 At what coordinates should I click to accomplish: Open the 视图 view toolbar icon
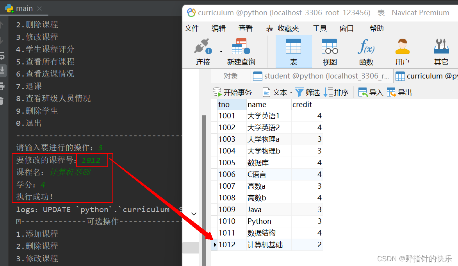point(330,46)
